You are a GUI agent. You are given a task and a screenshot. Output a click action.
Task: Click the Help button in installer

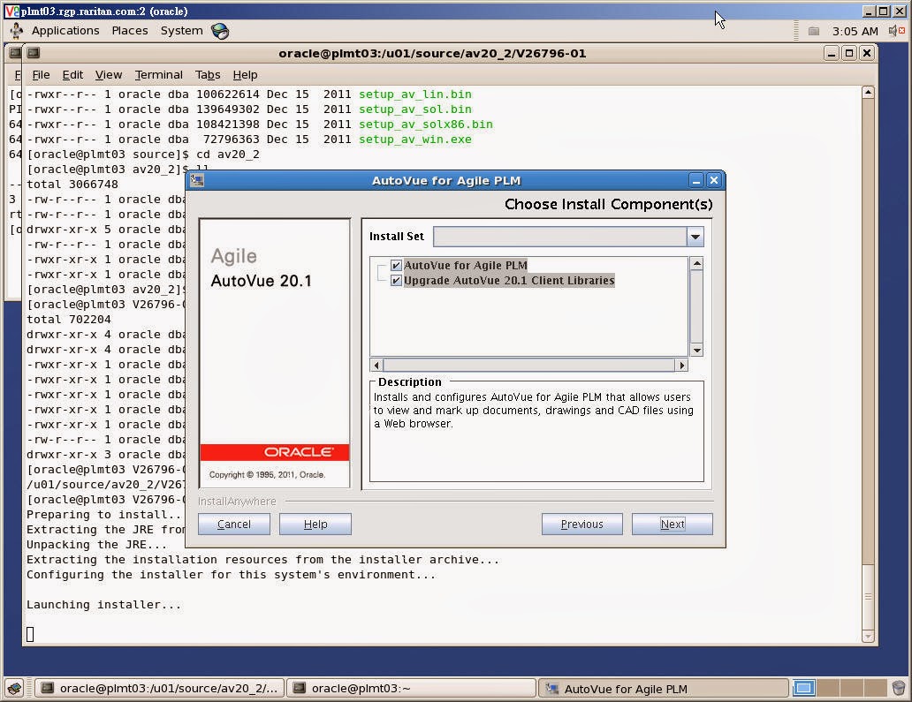[x=315, y=525]
